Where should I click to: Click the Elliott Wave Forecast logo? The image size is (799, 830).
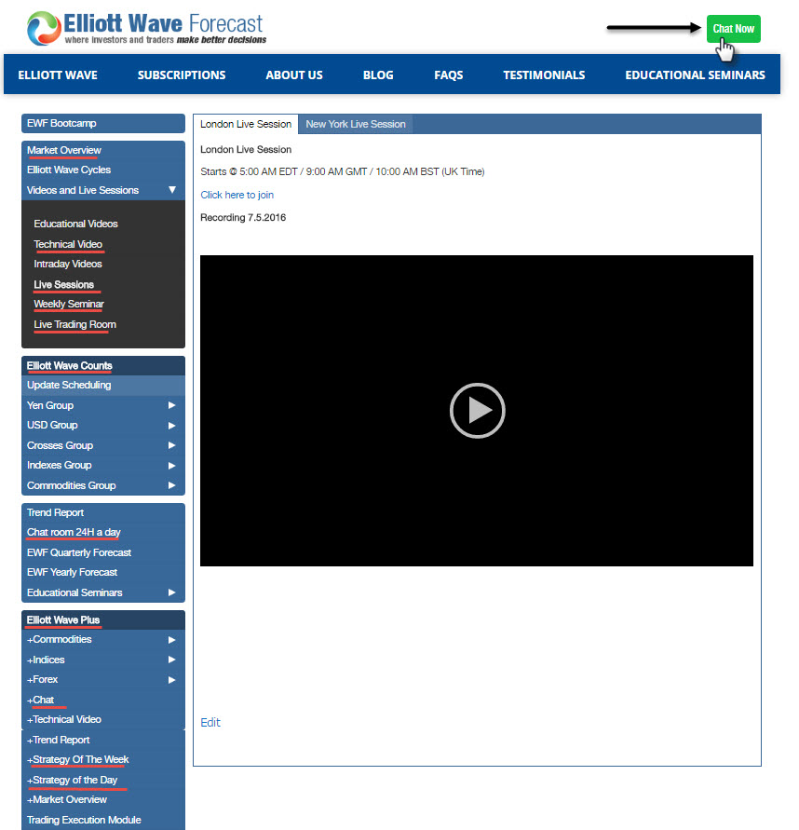(146, 28)
